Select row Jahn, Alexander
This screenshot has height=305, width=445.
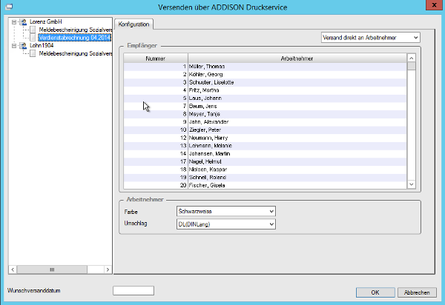pos(265,122)
